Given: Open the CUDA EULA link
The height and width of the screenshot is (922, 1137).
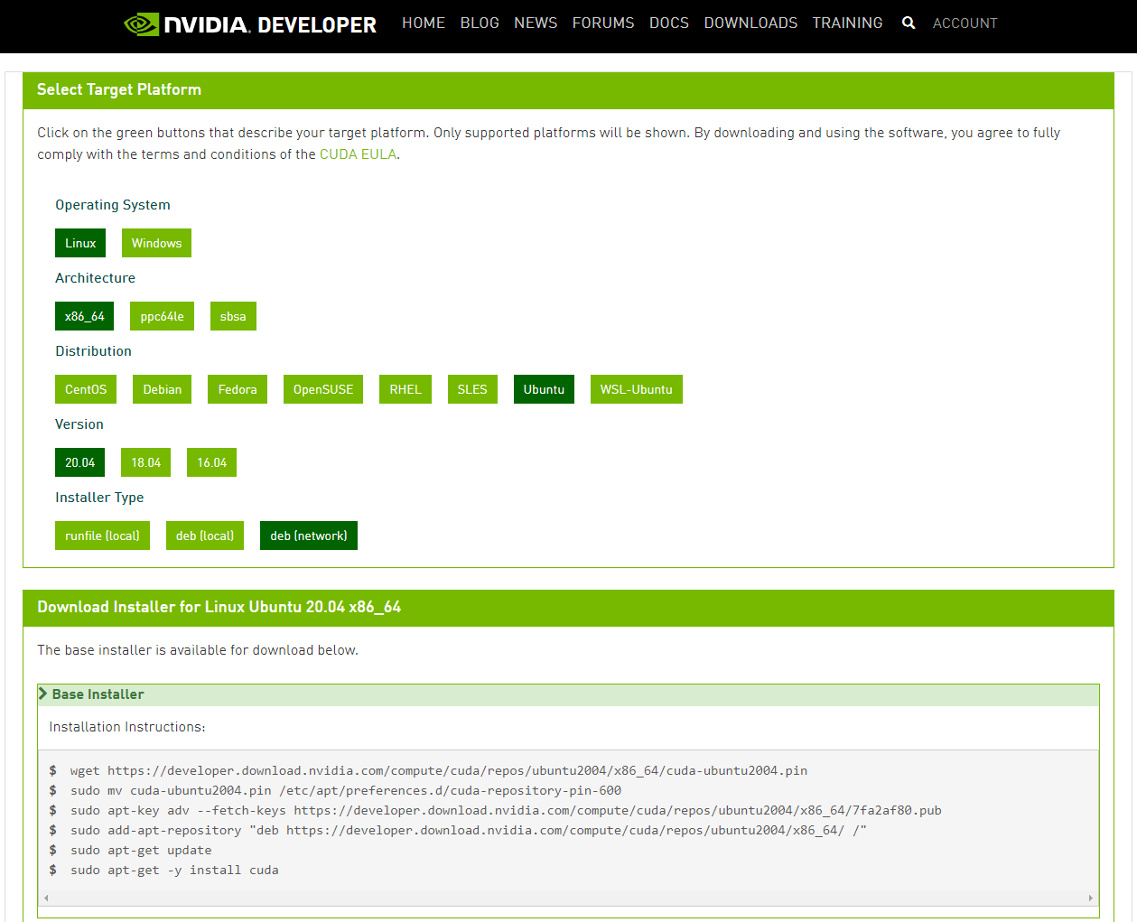Looking at the screenshot, I should coord(358,154).
